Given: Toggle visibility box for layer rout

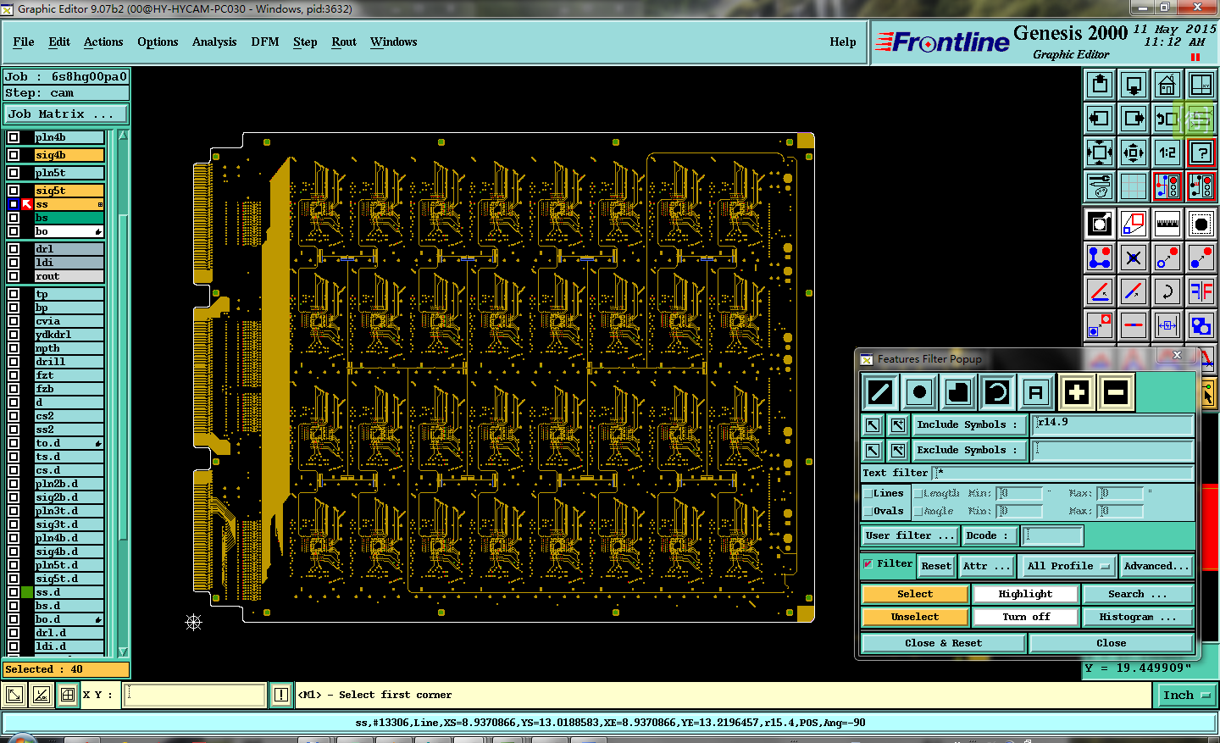Looking at the screenshot, I should click(14, 276).
